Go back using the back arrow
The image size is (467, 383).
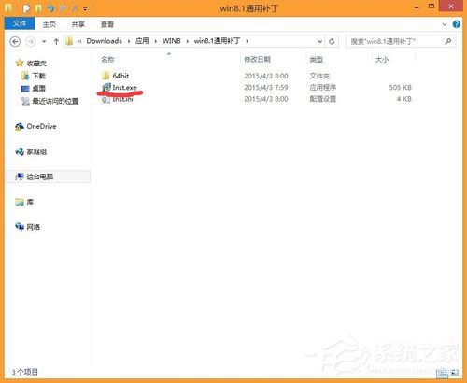point(15,41)
